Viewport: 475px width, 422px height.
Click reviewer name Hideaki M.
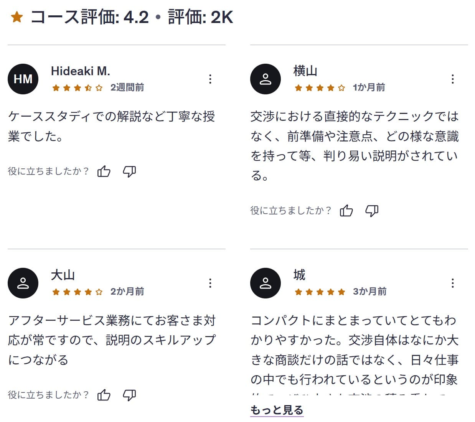click(x=80, y=71)
